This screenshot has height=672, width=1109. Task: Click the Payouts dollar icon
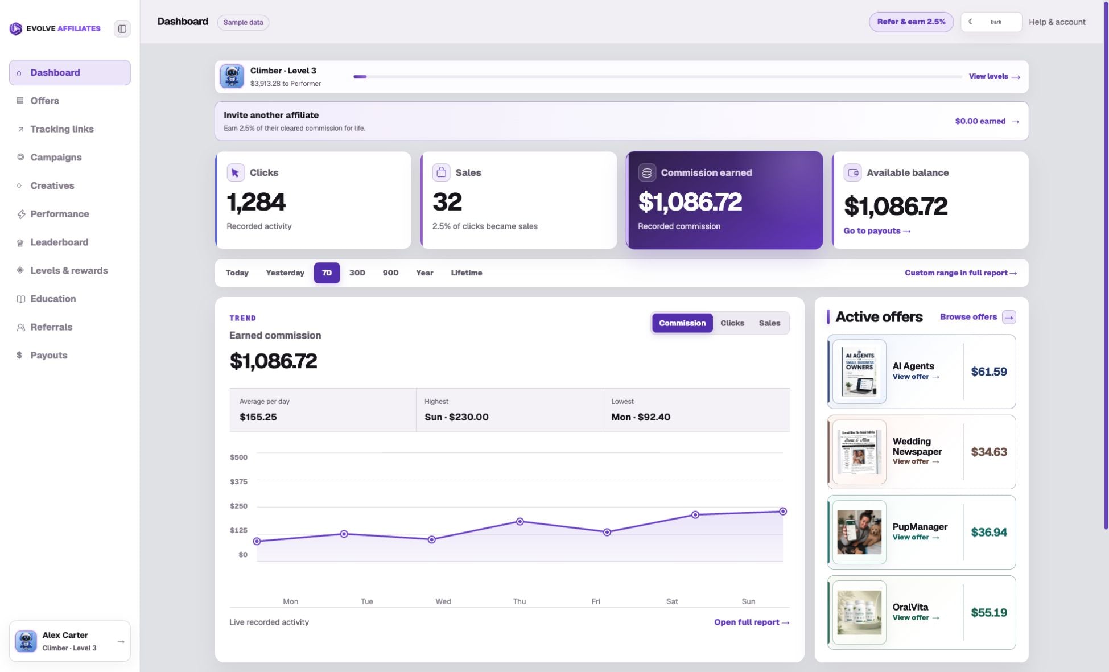click(19, 355)
